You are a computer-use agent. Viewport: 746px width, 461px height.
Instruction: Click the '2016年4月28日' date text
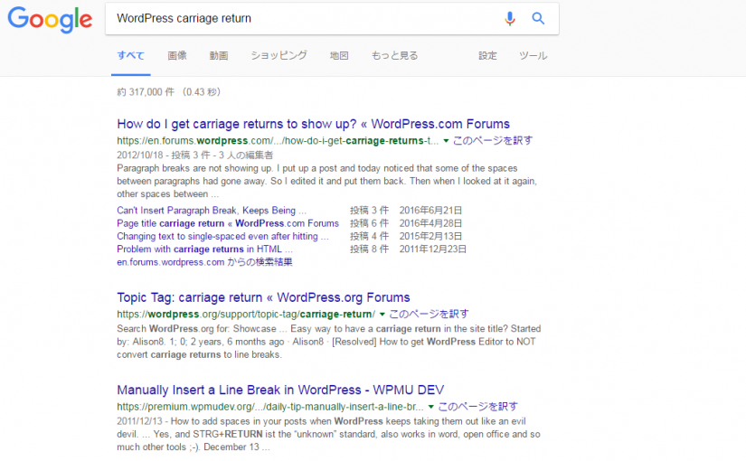pyautogui.click(x=430, y=223)
